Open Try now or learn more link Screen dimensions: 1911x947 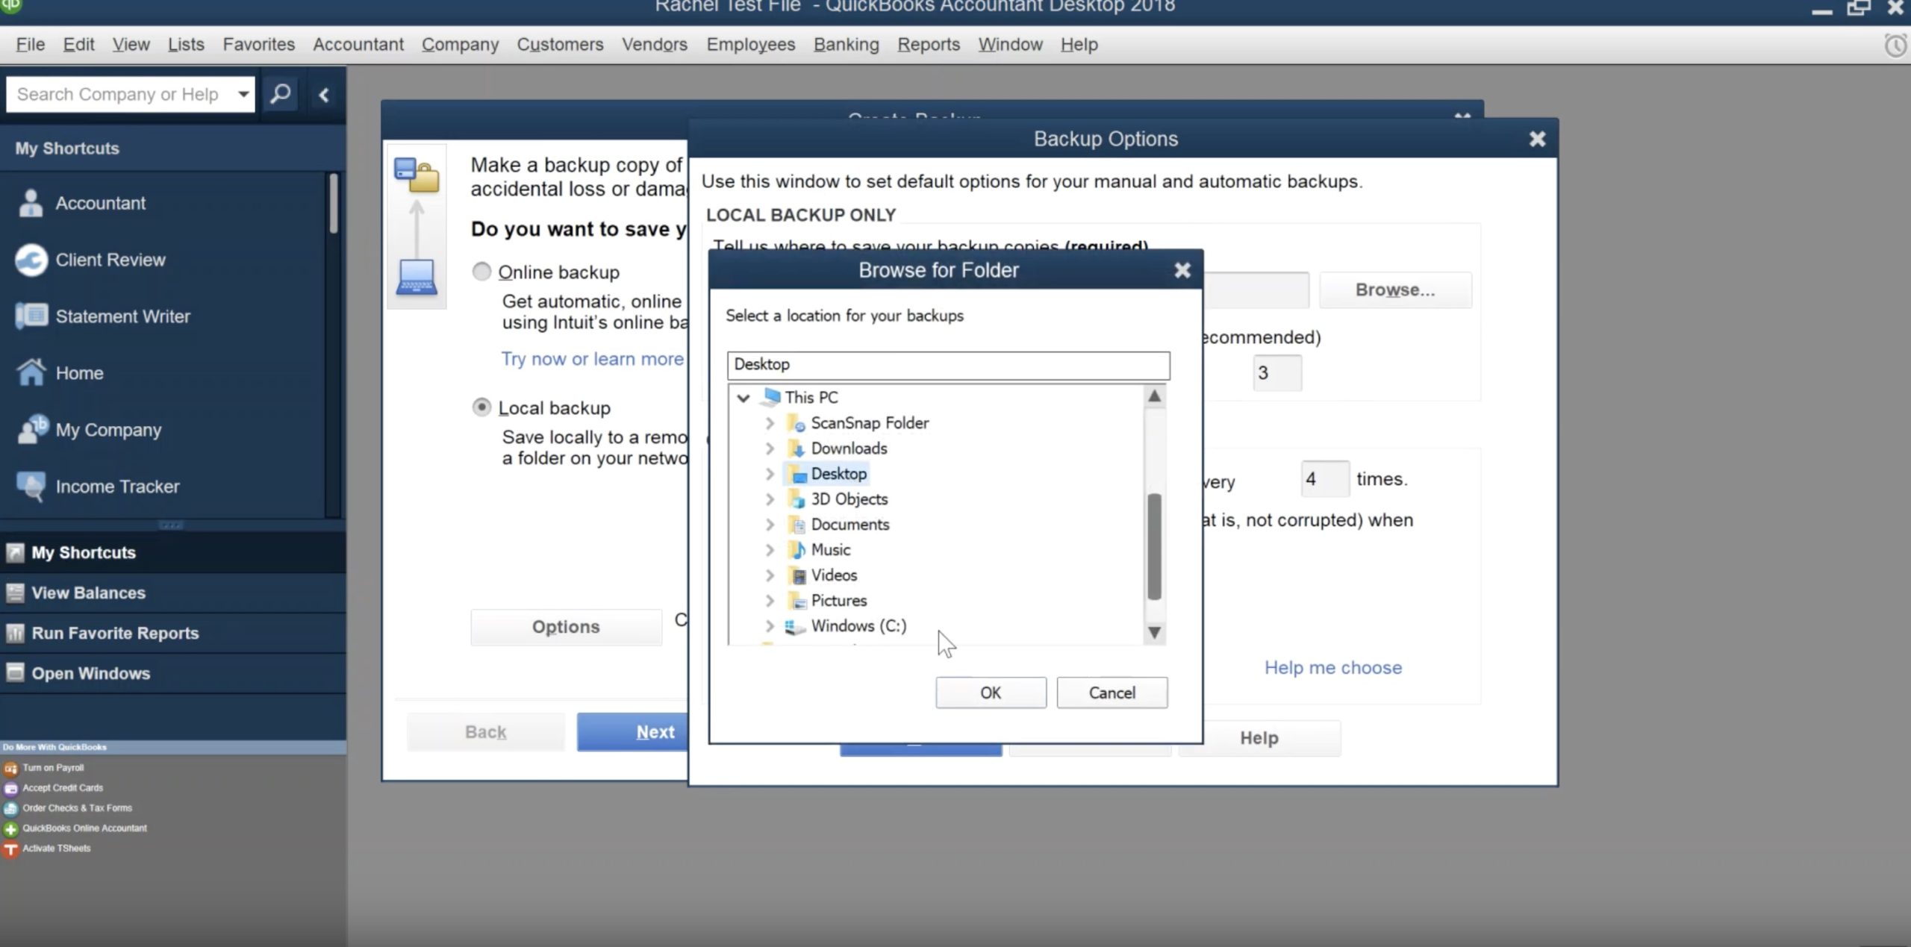tap(592, 359)
